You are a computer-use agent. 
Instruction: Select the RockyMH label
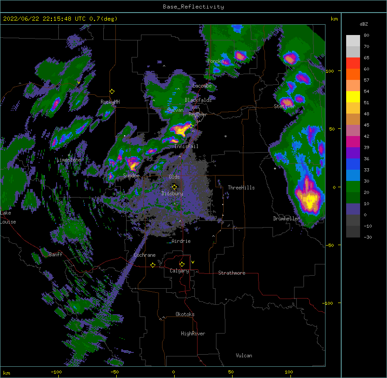click(x=110, y=102)
